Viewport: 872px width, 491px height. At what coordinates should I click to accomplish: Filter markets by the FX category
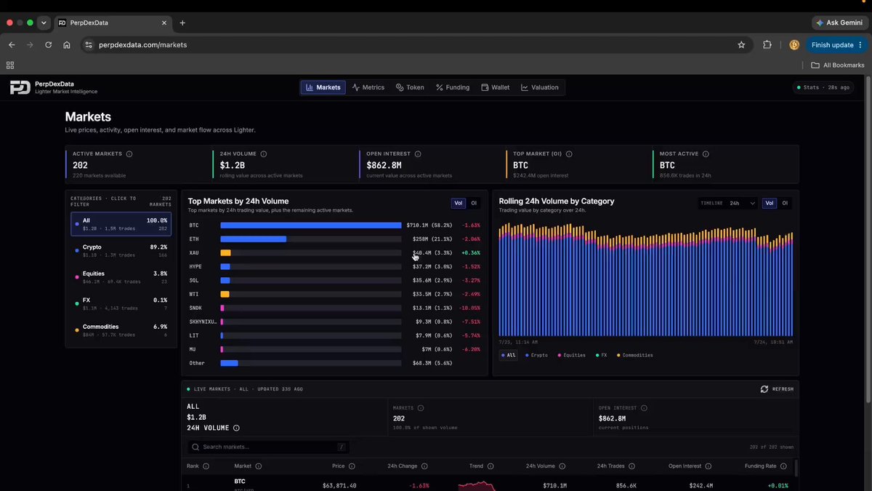click(121, 303)
